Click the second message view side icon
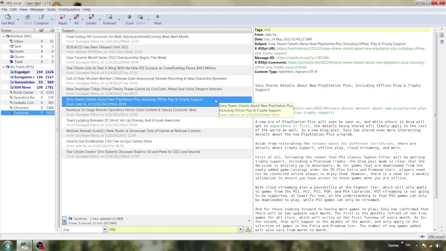The width and height of the screenshot is (446, 251). pos(442,41)
